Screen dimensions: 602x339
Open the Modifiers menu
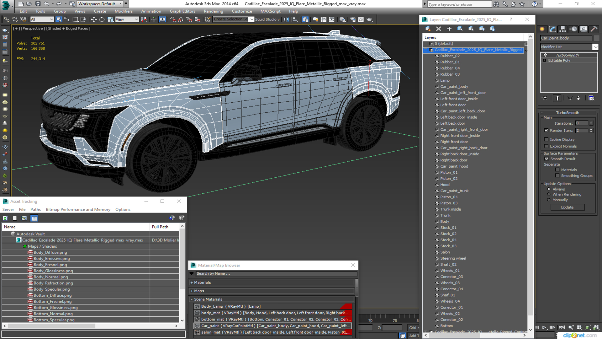123,11
